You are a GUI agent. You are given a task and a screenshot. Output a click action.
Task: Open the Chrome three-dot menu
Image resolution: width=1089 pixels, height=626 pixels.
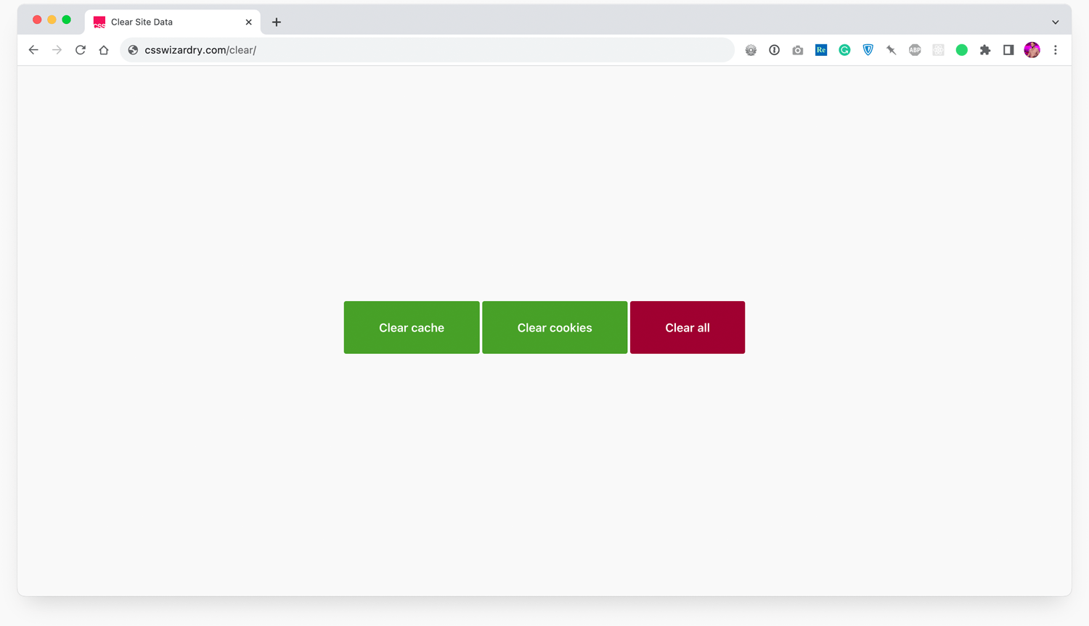click(x=1056, y=50)
